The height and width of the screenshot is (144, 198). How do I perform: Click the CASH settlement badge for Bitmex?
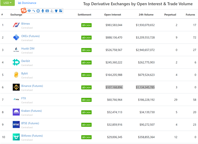click(86, 25)
